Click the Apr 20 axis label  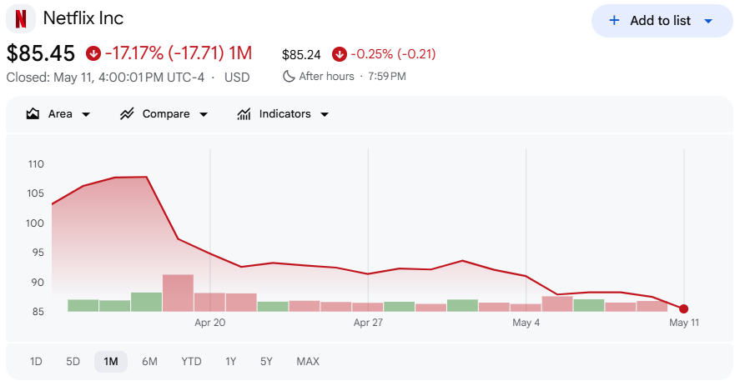tap(210, 323)
